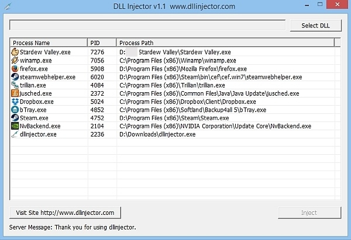Visit Site http://www.dllinjector.com button
The height and width of the screenshot is (240, 351).
point(65,213)
